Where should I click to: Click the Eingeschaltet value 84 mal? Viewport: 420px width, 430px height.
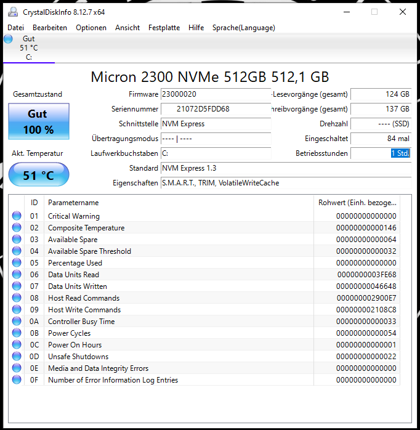381,139
